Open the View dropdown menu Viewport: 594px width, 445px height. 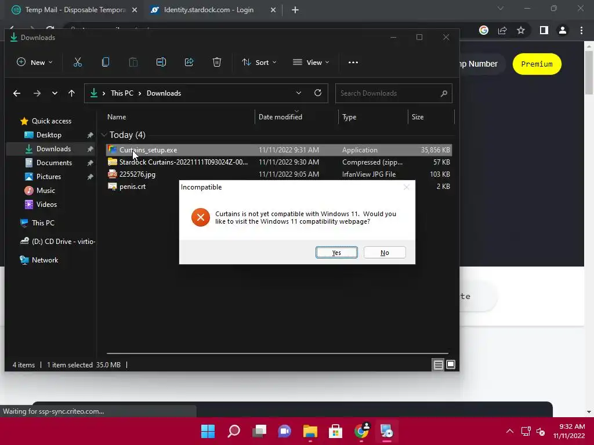pos(311,63)
